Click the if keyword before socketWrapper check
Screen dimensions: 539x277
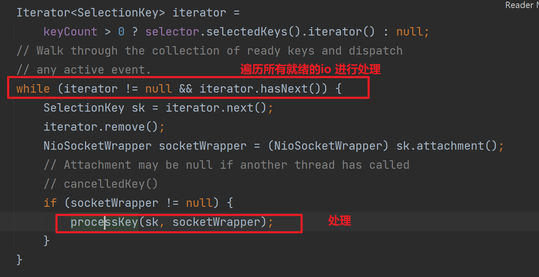[x=50, y=203]
